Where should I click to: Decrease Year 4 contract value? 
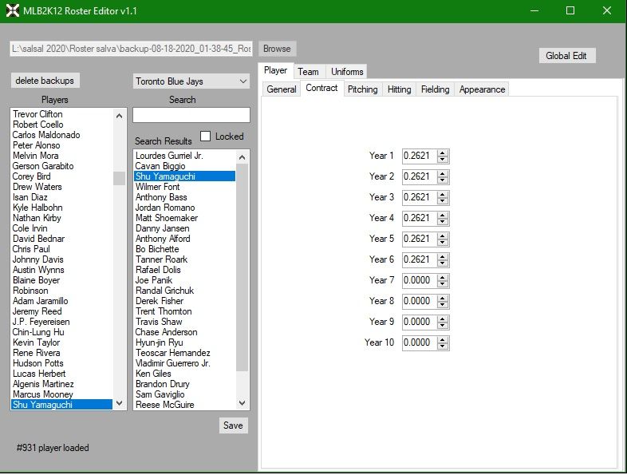tap(442, 222)
